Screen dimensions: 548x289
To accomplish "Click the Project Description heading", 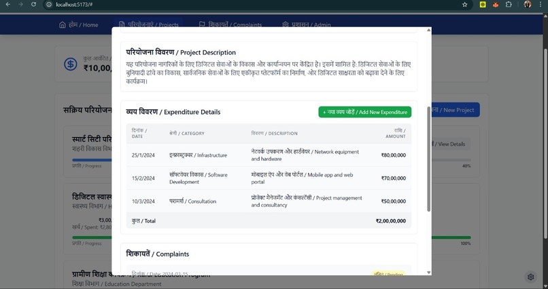I will point(181,52).
